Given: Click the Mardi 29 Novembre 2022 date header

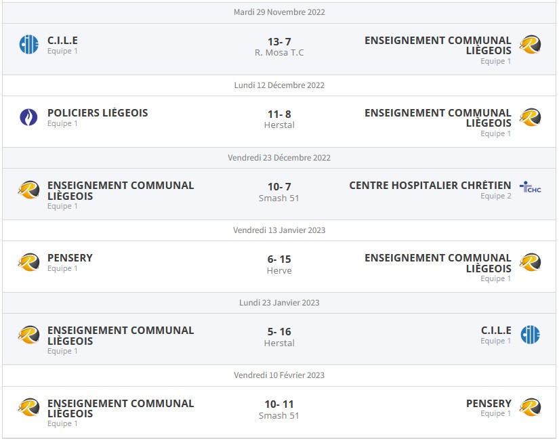Looking at the screenshot, I should [279, 12].
